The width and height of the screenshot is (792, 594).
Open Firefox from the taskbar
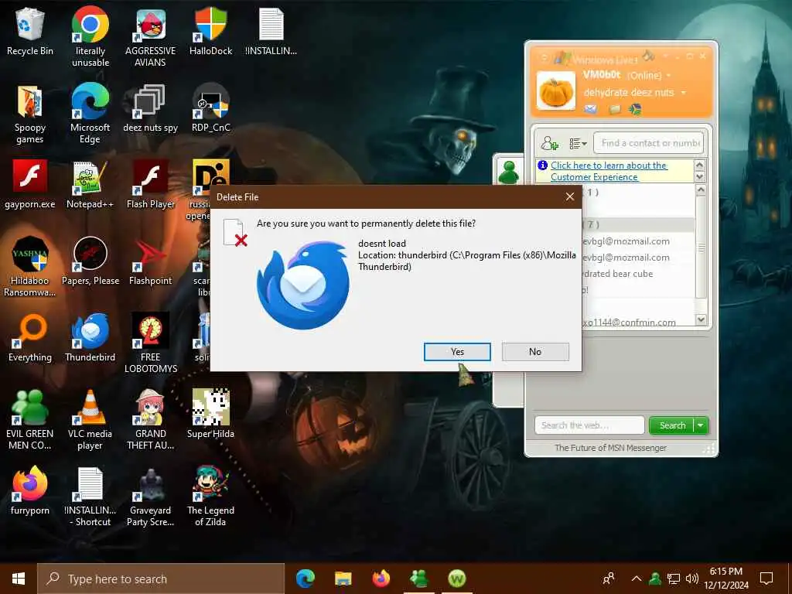(381, 579)
